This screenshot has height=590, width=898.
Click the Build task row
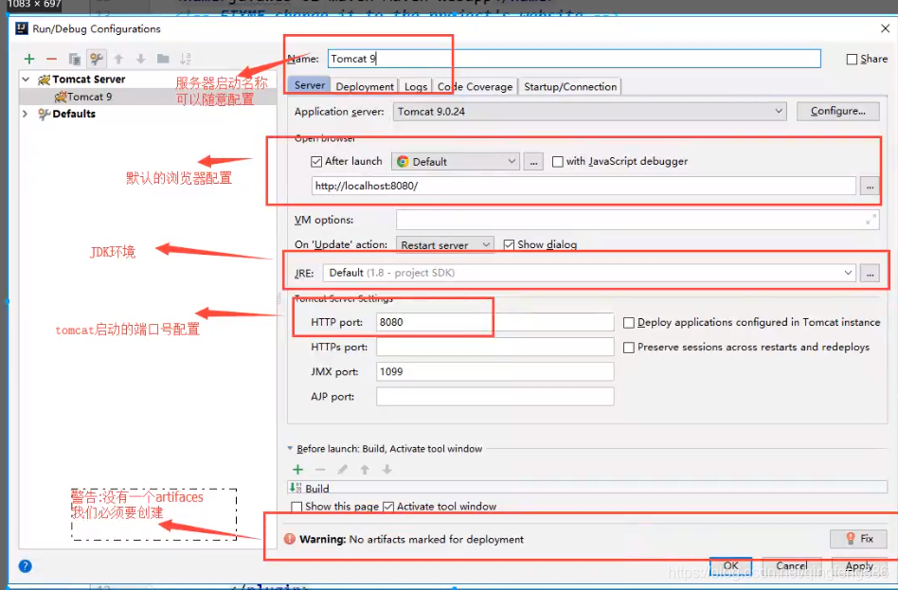point(587,488)
